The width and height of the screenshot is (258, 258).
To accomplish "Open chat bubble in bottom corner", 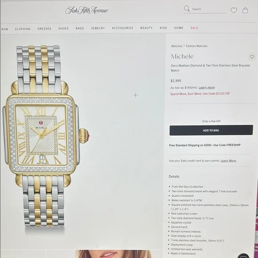I will pos(244,256).
